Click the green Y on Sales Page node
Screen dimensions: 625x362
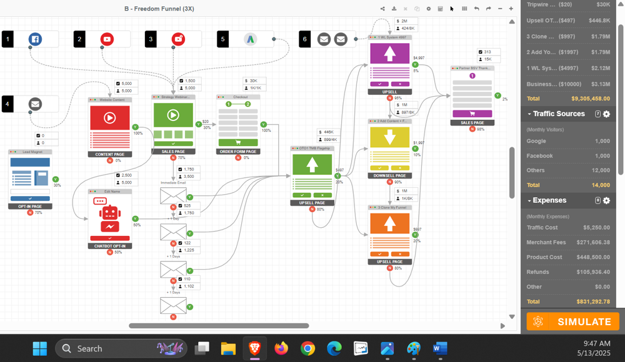[x=199, y=124]
